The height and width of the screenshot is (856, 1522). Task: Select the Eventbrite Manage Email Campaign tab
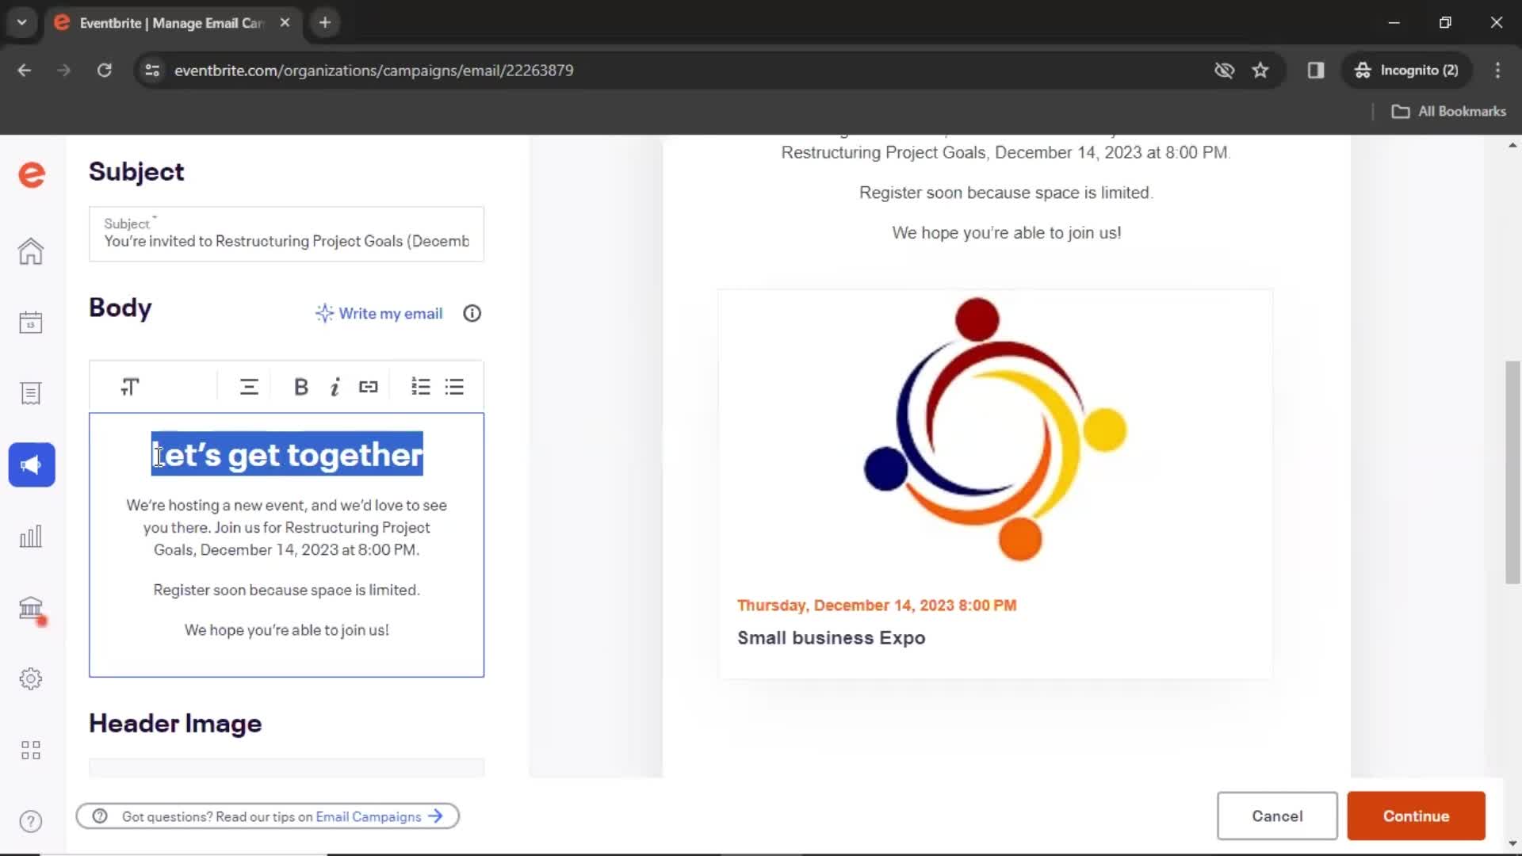pyautogui.click(x=172, y=23)
